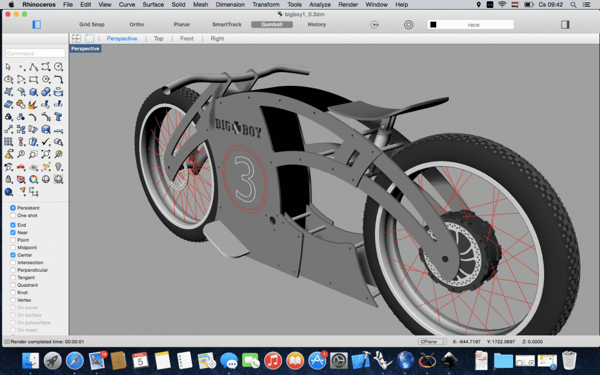Click the Perspective viewport title label
Image resolution: width=600 pixels, height=375 pixels.
pos(85,49)
